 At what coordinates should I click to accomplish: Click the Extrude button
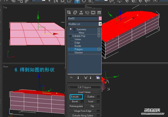click(x=75, y=97)
